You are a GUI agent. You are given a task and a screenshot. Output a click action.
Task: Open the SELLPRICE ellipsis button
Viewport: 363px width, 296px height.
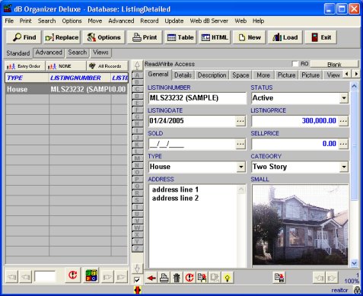point(343,144)
